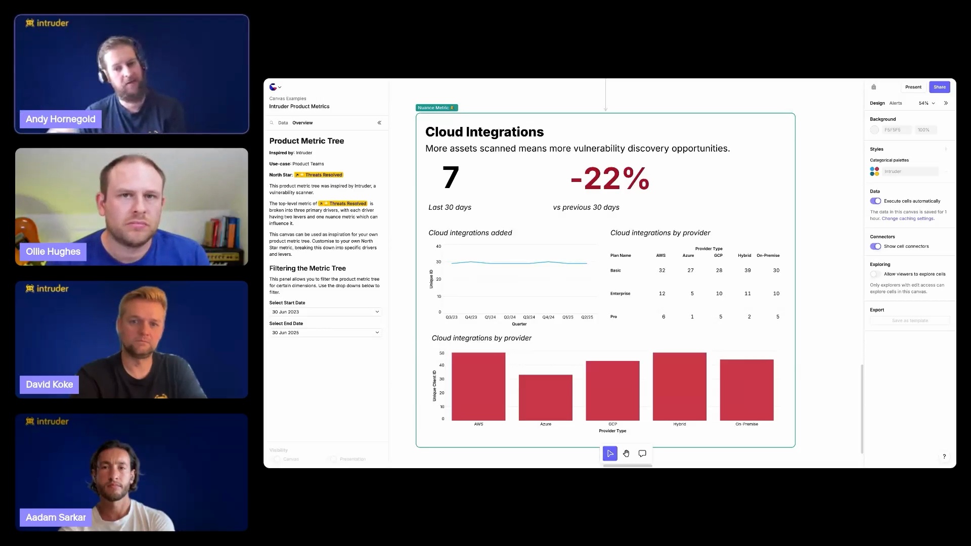Image resolution: width=971 pixels, height=546 pixels.
Task: Open the 54% zoom level dropdown
Action: tap(926, 103)
